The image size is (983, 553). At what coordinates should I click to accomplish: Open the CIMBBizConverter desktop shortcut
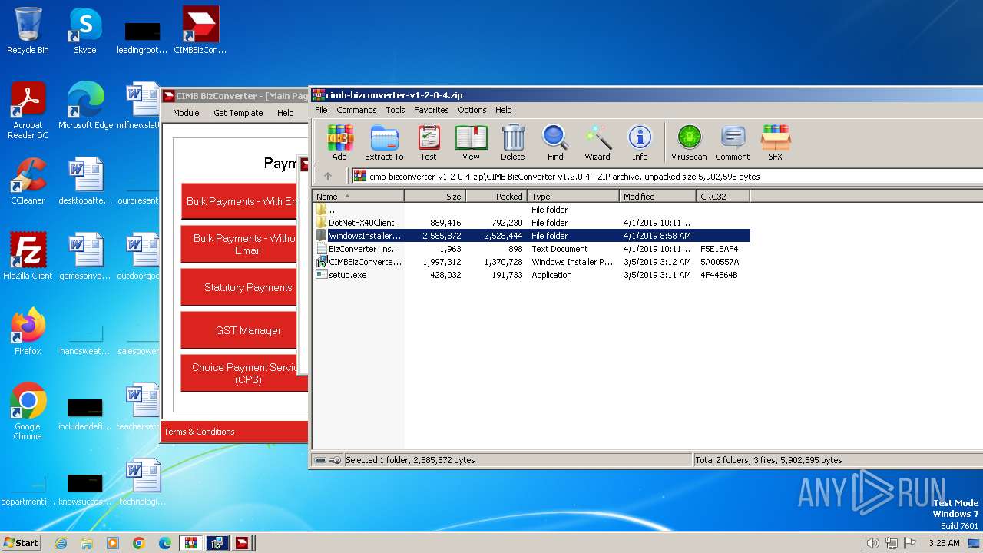pyautogui.click(x=200, y=31)
